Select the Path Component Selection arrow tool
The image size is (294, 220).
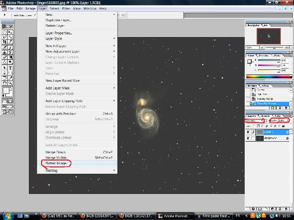[x=4, y=68]
